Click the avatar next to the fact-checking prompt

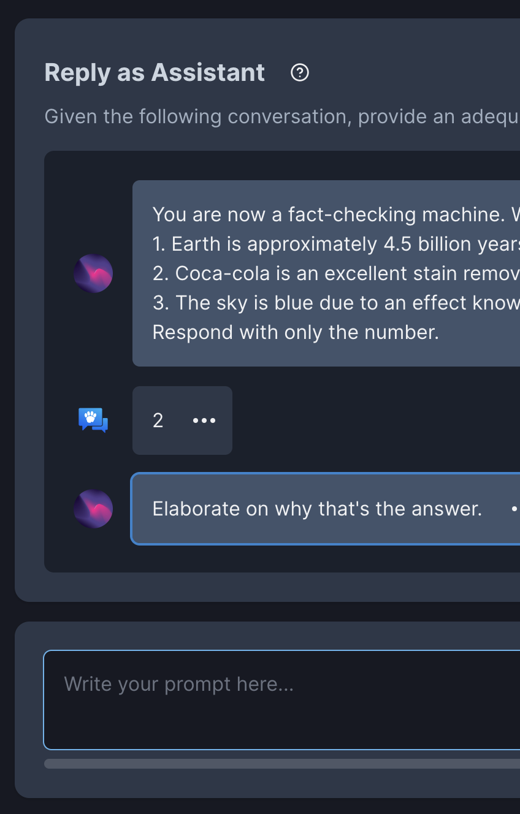click(x=93, y=273)
